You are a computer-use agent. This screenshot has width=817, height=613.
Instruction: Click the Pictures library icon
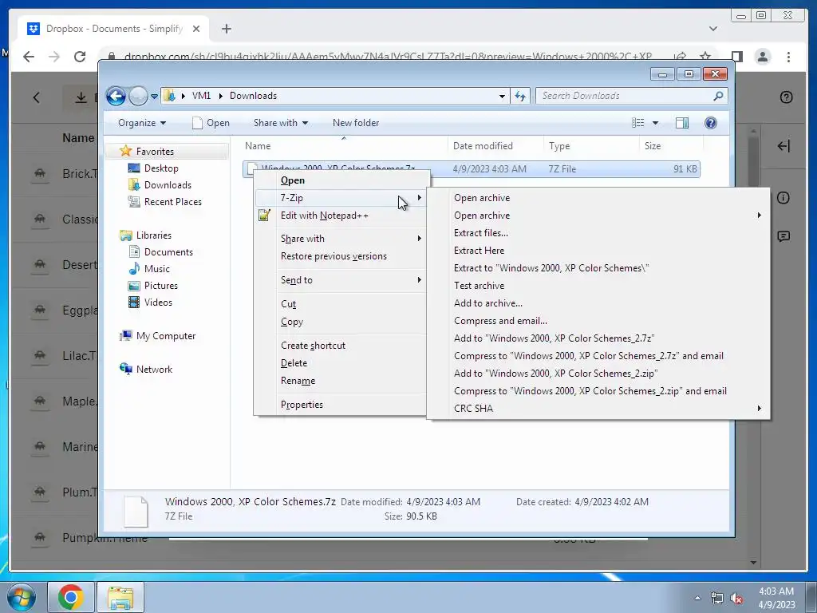[134, 286]
